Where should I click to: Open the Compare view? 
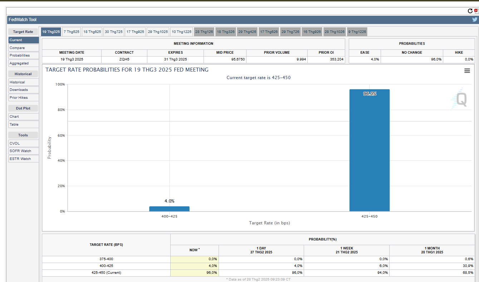(24, 48)
